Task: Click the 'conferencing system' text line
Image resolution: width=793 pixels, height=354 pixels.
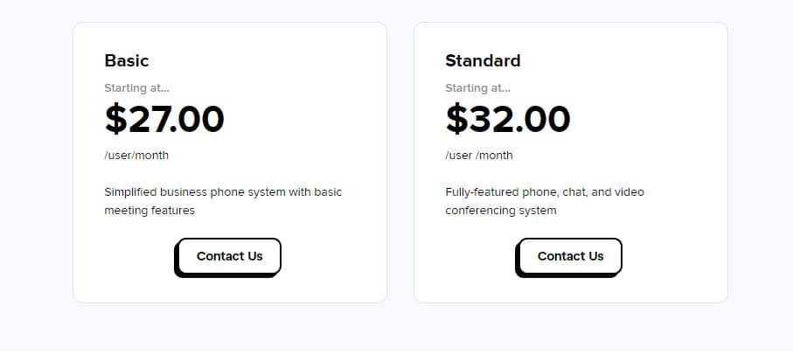Action: point(501,211)
